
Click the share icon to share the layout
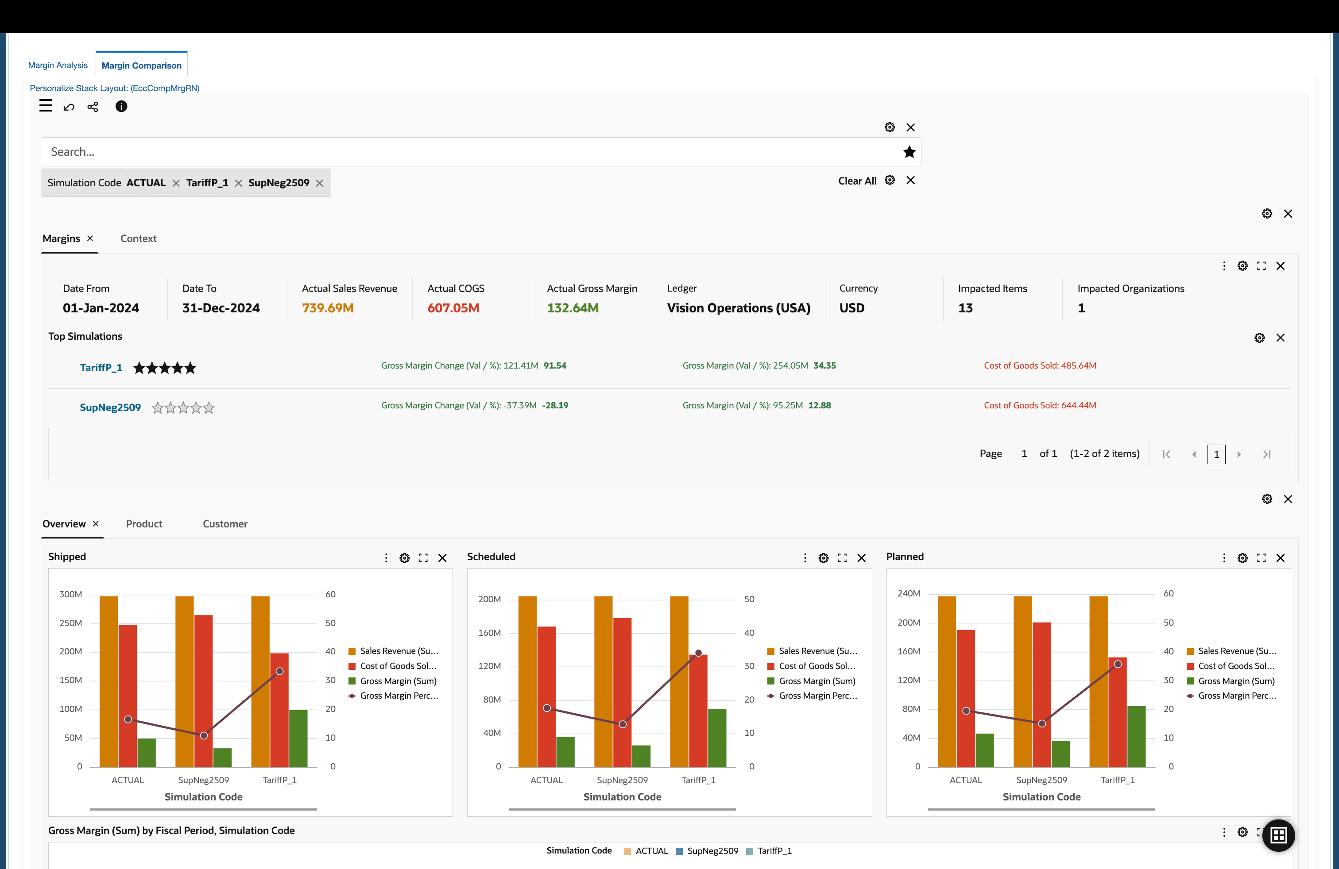[93, 107]
